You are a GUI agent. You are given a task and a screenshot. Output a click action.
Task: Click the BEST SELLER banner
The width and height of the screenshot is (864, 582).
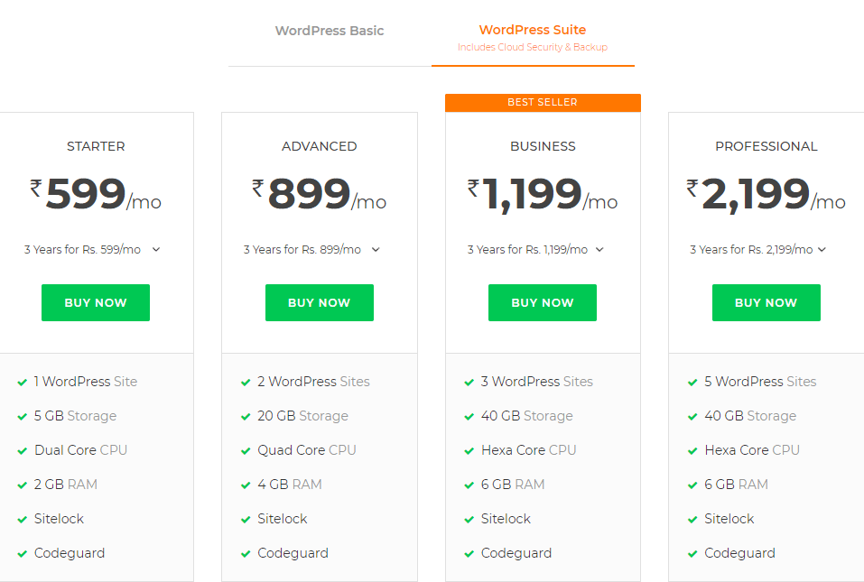coord(542,102)
